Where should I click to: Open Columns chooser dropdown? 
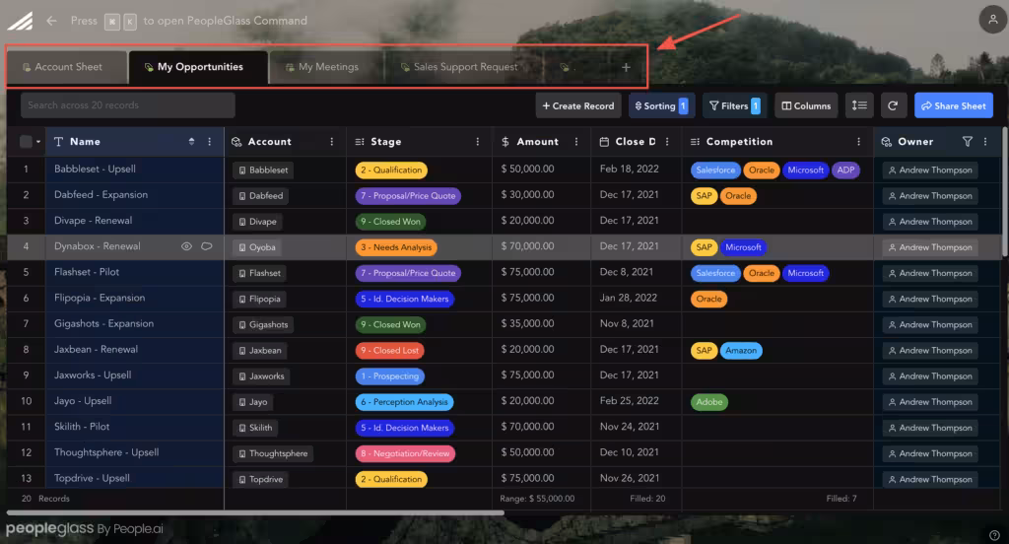806,105
